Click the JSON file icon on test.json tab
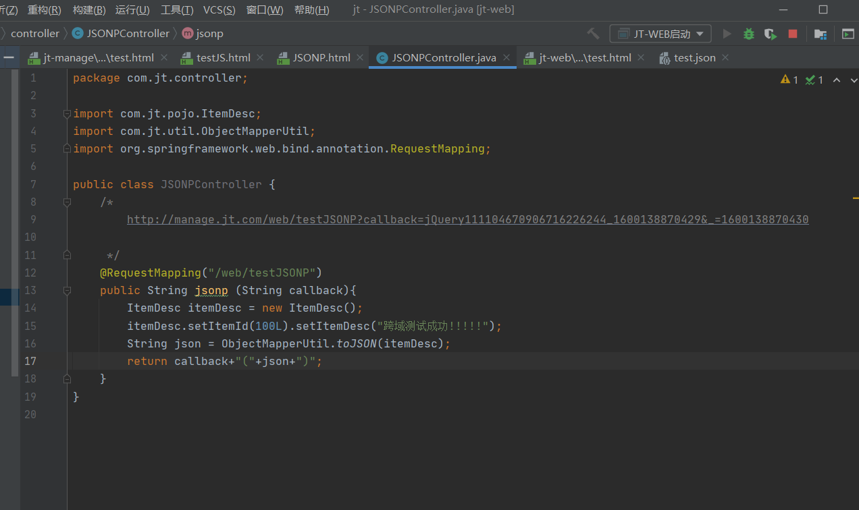The height and width of the screenshot is (510, 859). click(665, 58)
